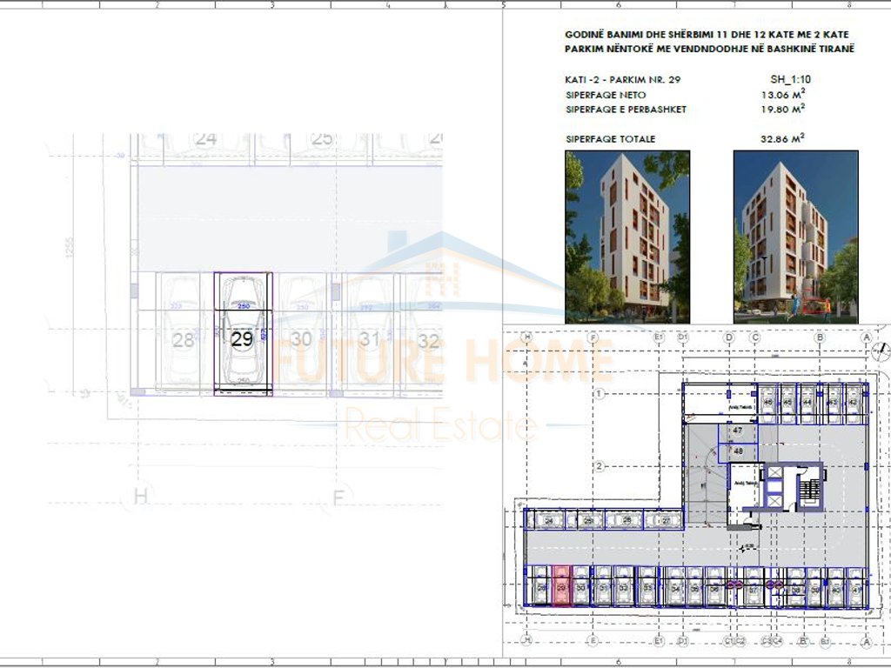This screenshot has width=891, height=668.
Task: Click the building title heading text
Action: tap(709, 42)
